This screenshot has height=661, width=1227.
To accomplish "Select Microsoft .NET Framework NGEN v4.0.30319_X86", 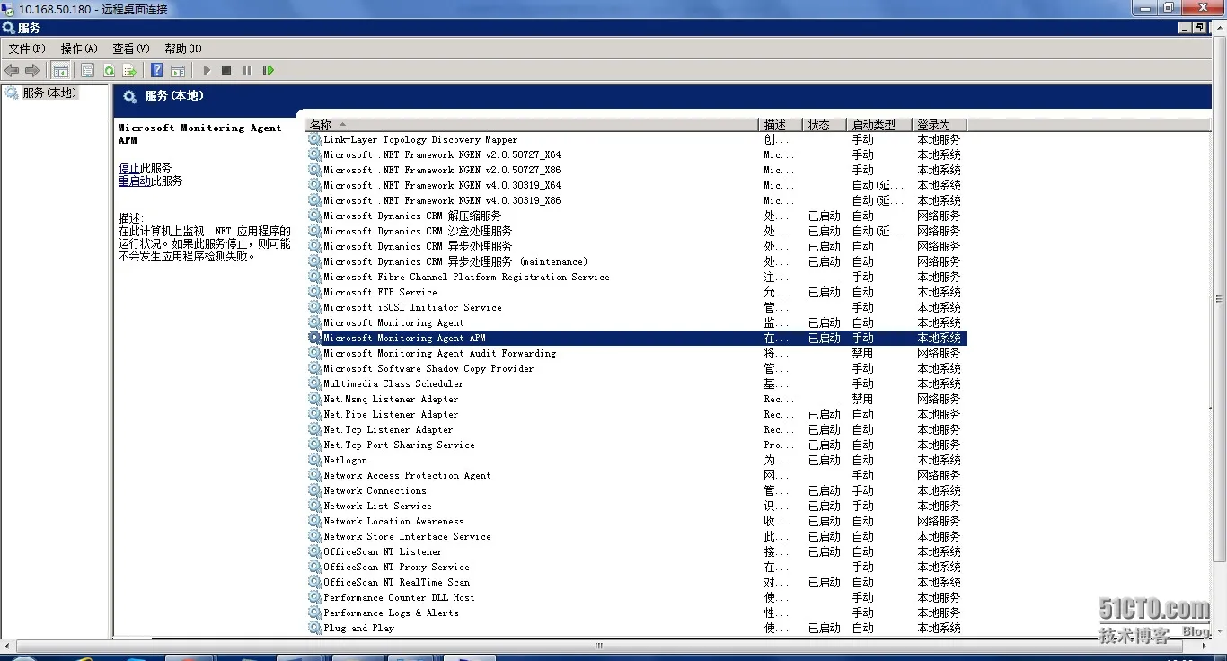I will (637, 200).
